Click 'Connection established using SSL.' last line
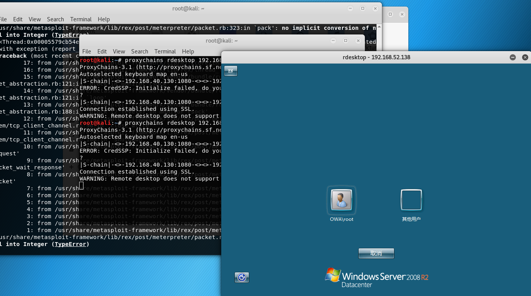Screen dimensions: 531x296 [x=137, y=172]
